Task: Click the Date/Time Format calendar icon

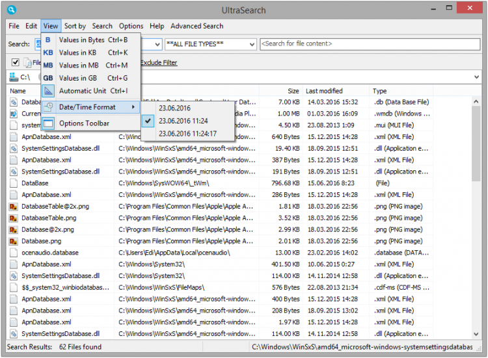Action: pos(48,107)
